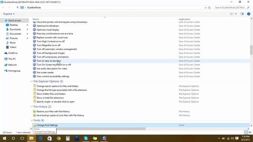The image size is (253, 142).
Task: Select Quick access in navigation pane
Action: click(x=15, y=21)
